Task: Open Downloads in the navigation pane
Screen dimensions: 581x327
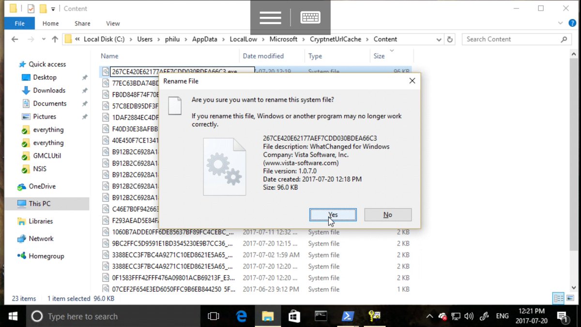Action: [x=49, y=90]
